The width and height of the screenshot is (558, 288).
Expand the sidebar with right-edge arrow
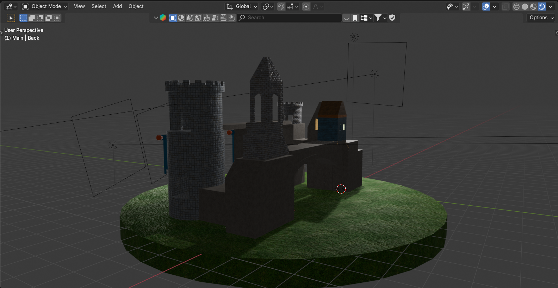coord(556,33)
